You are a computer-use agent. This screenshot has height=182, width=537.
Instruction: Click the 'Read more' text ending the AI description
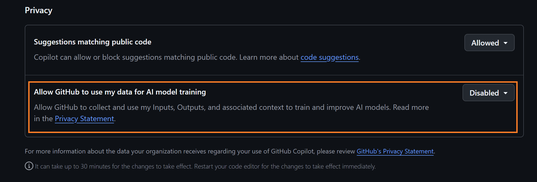pyautogui.click(x=411, y=107)
